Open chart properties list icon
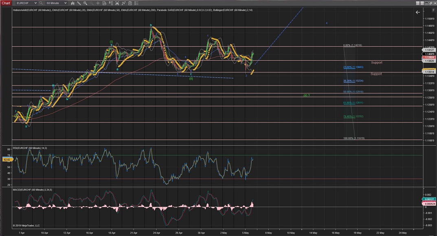The height and width of the screenshot is (236, 437). [136, 3]
